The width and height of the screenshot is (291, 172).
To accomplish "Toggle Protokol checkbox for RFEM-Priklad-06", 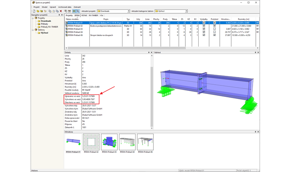I will 214,35.
